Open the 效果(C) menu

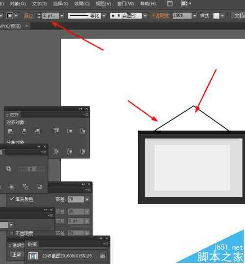coord(82,3)
